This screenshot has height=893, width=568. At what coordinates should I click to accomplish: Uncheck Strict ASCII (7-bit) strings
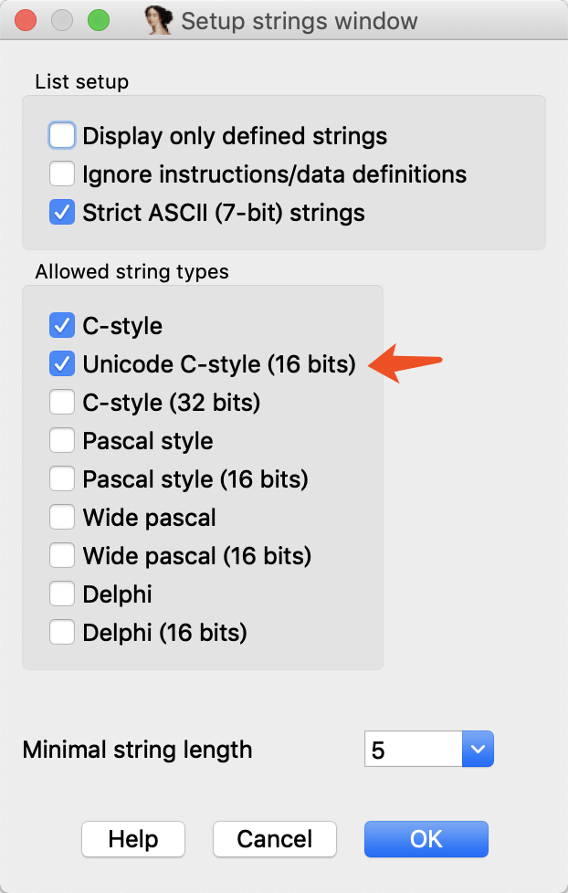(62, 213)
